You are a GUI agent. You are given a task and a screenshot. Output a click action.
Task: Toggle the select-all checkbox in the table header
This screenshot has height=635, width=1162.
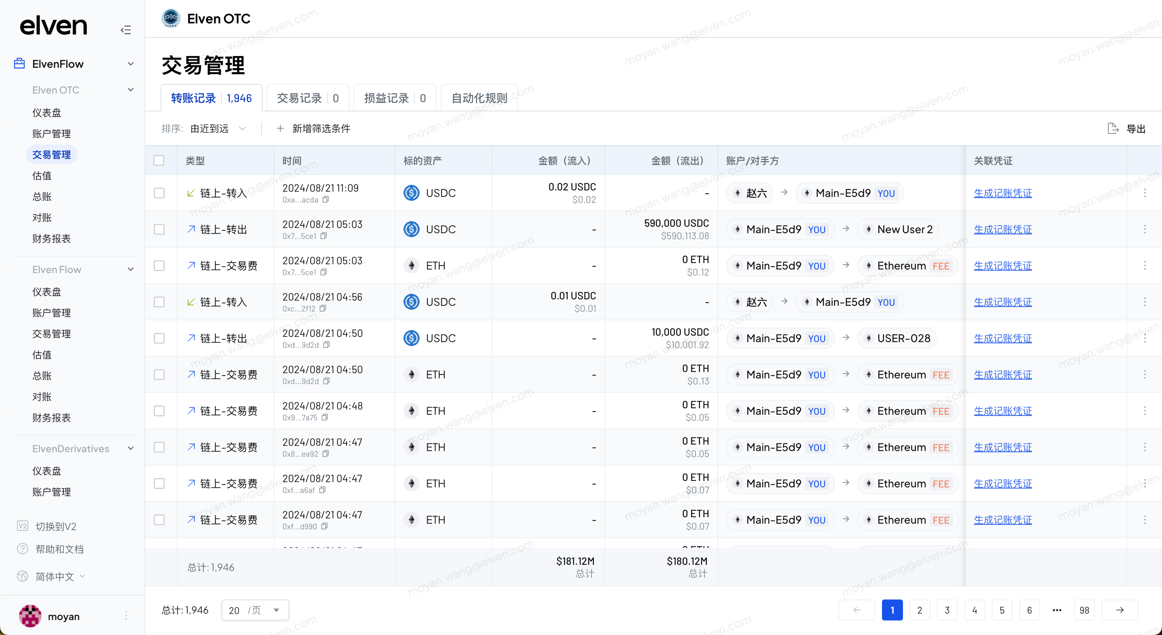point(159,161)
